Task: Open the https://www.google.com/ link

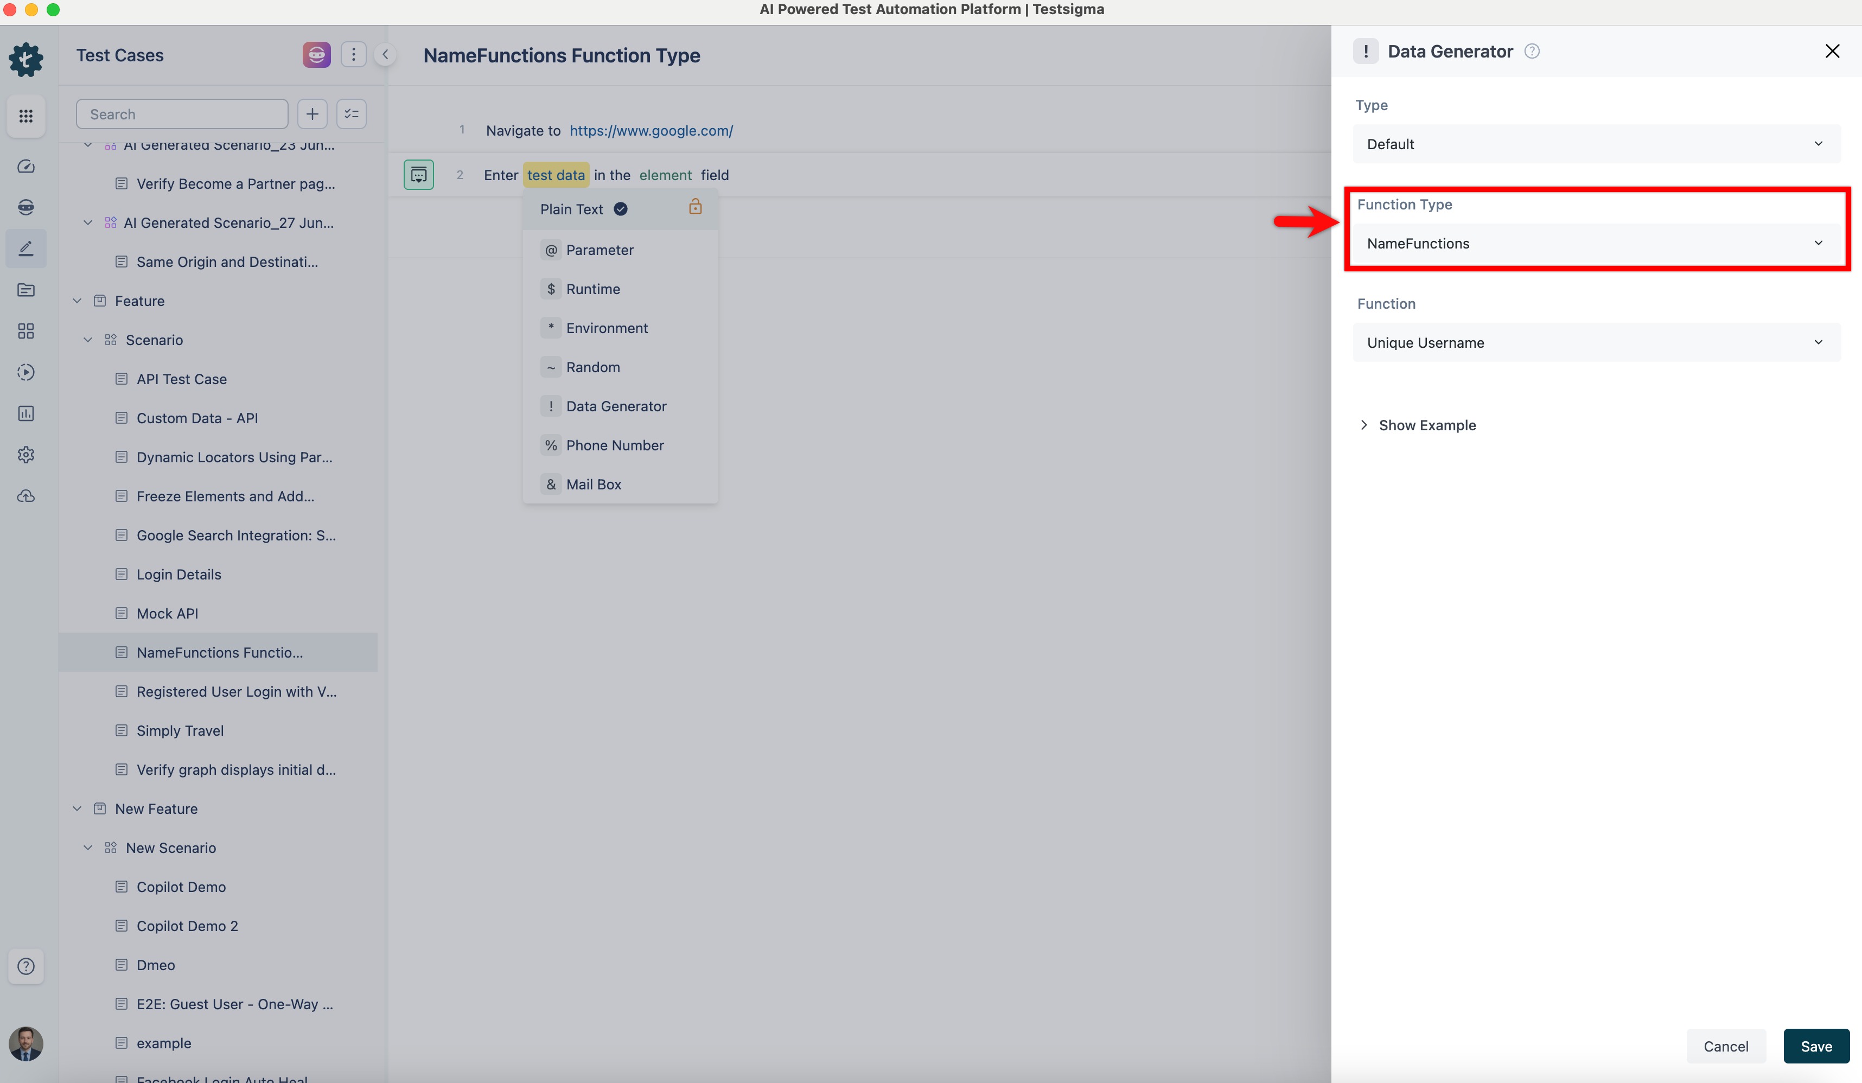Action: 651,131
